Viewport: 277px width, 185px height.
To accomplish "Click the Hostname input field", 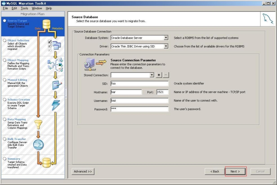I will [x=126, y=92].
